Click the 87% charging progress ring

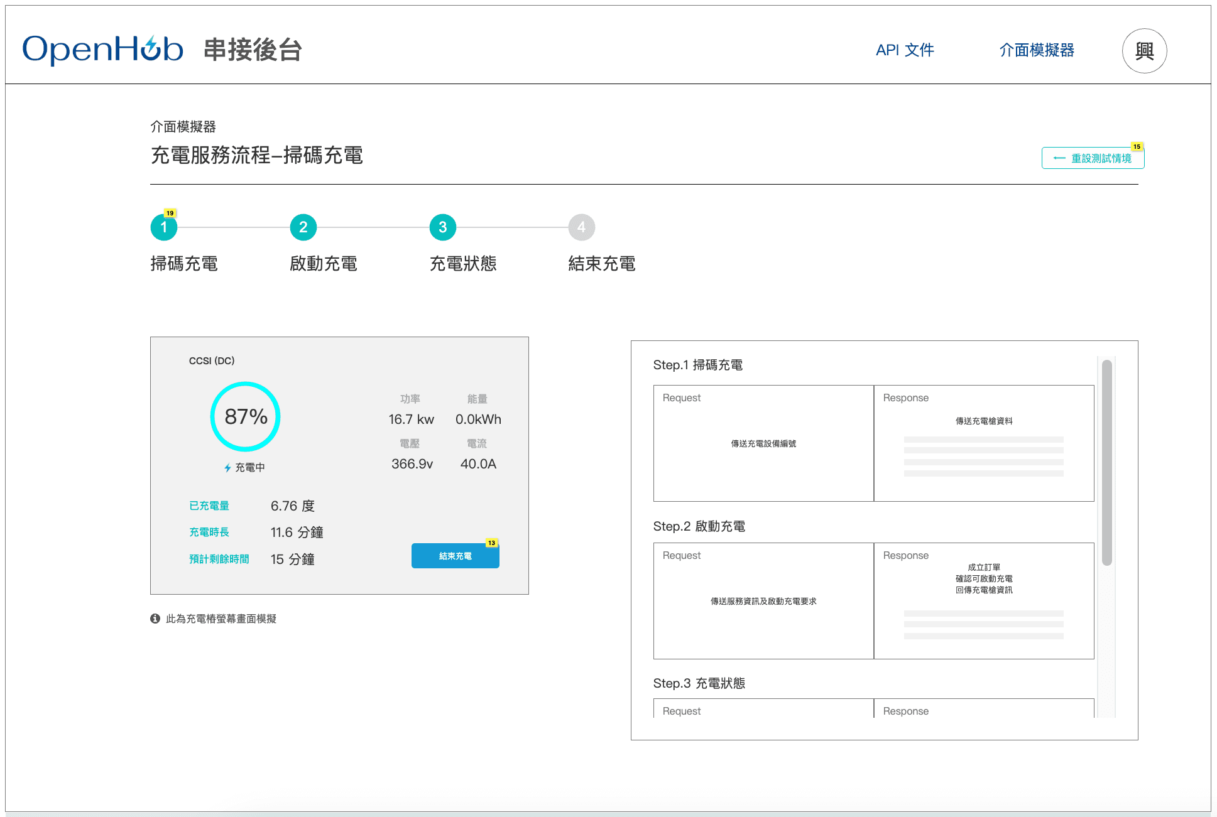[245, 416]
